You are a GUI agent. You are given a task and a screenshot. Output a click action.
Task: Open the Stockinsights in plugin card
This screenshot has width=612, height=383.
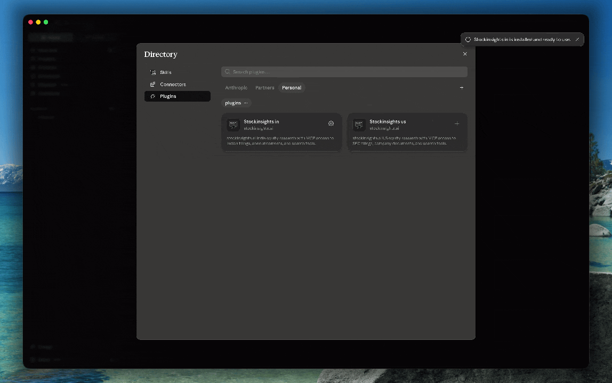point(281,132)
